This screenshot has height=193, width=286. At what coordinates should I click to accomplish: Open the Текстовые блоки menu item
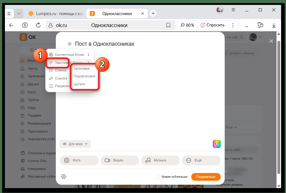(70, 63)
